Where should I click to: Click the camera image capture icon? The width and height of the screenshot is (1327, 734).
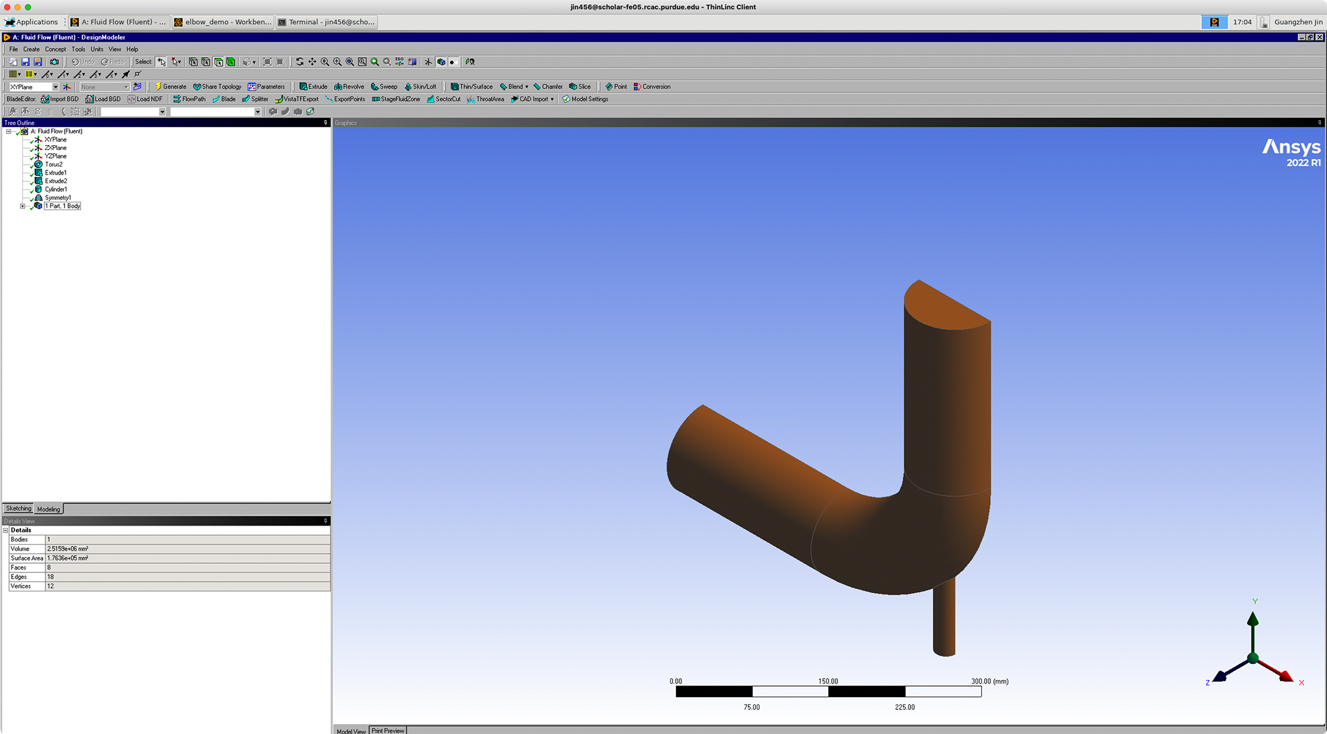click(54, 61)
